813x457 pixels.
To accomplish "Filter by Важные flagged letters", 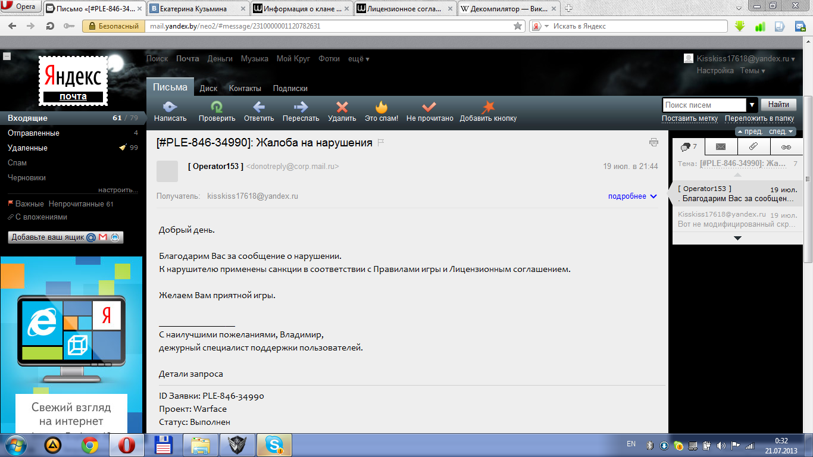I will [x=30, y=204].
